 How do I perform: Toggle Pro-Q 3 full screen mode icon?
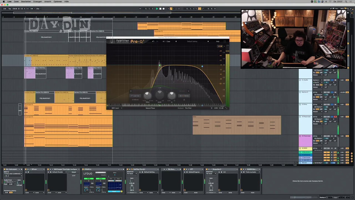click(225, 41)
